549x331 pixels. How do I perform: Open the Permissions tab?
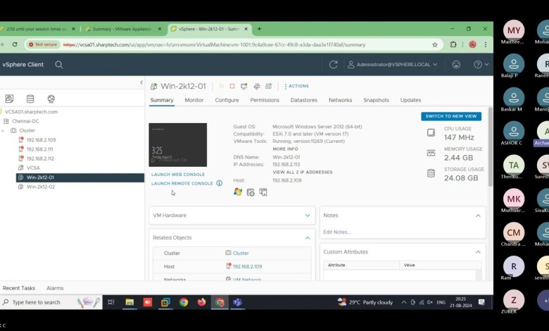coord(265,100)
